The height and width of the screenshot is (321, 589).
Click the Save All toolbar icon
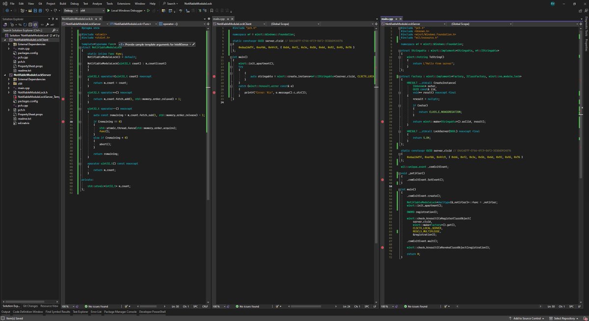(40, 10)
